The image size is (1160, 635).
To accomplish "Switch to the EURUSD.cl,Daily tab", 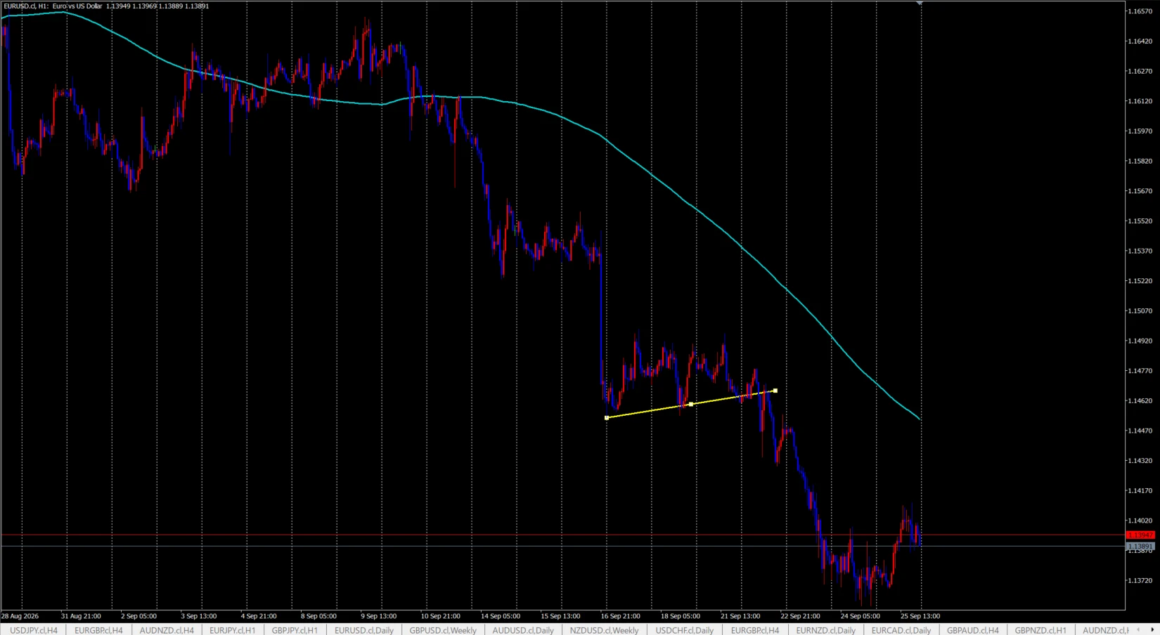I will 364,630.
